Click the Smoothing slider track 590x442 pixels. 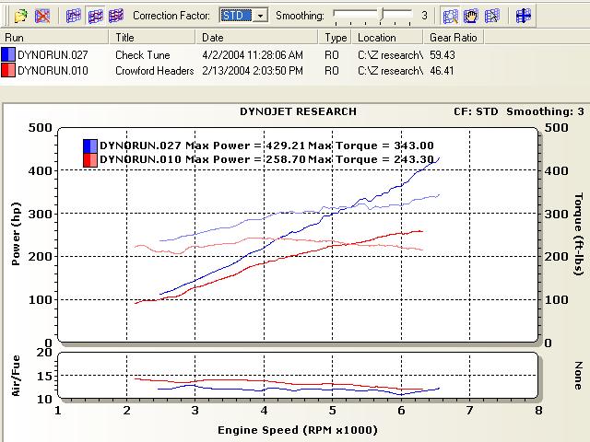pos(372,16)
